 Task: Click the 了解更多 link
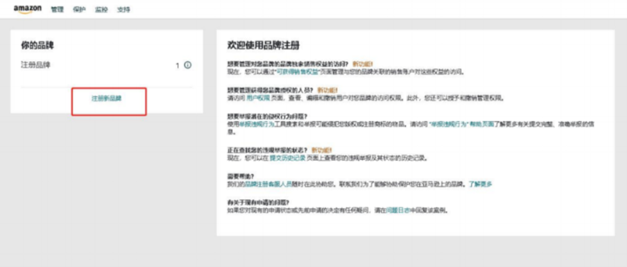(x=480, y=184)
